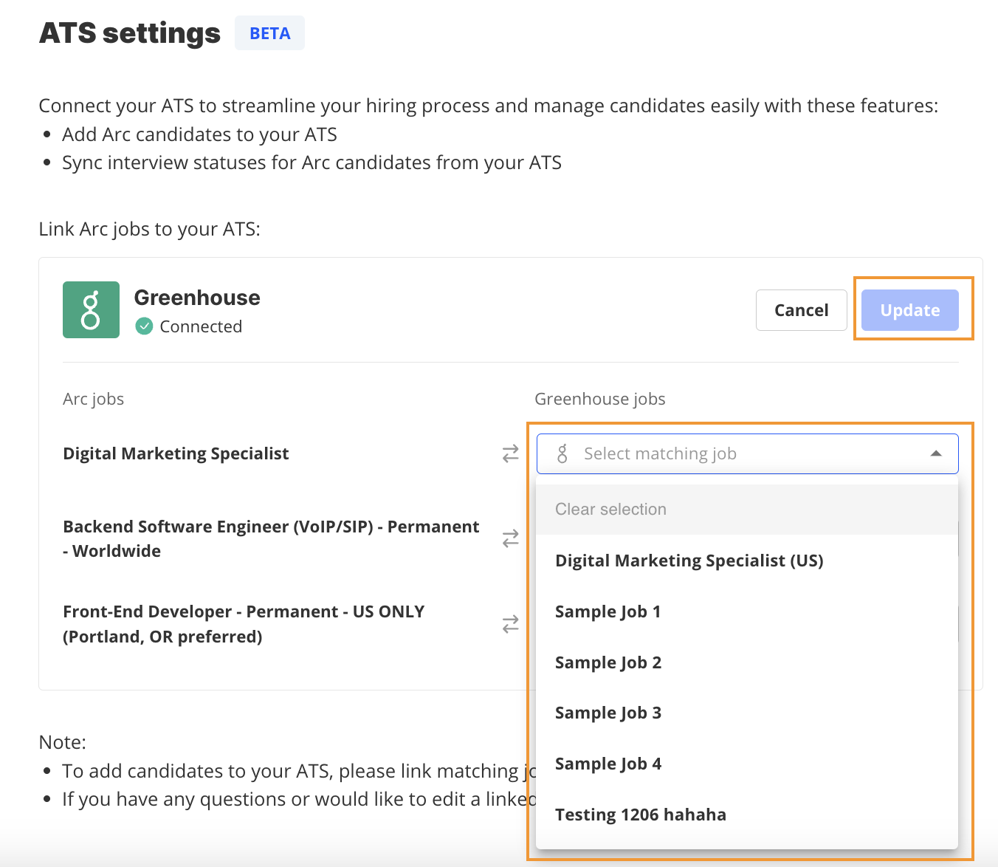Click the Connected status text
The height and width of the screenshot is (867, 998).
[x=201, y=326]
